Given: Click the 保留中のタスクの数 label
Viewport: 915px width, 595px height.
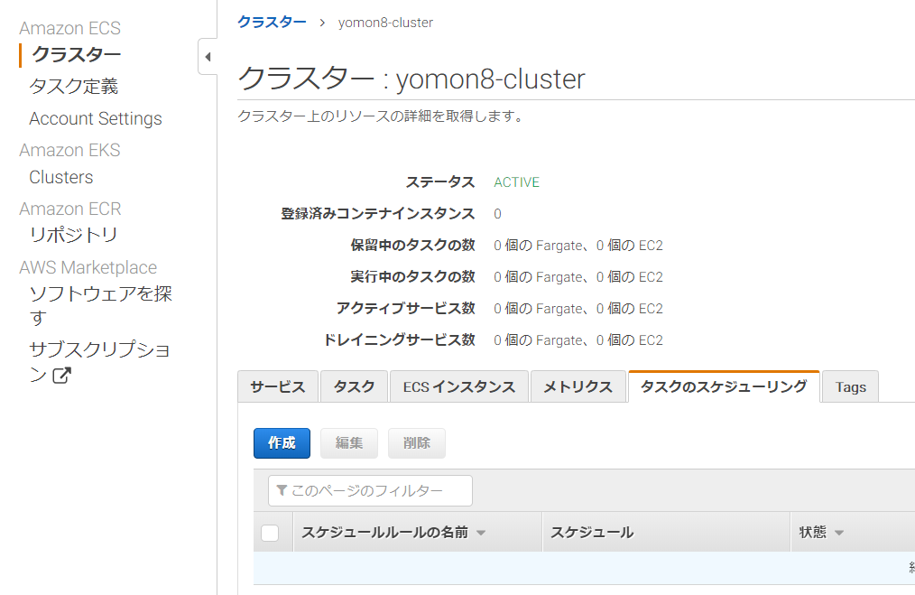Looking at the screenshot, I should (x=412, y=246).
